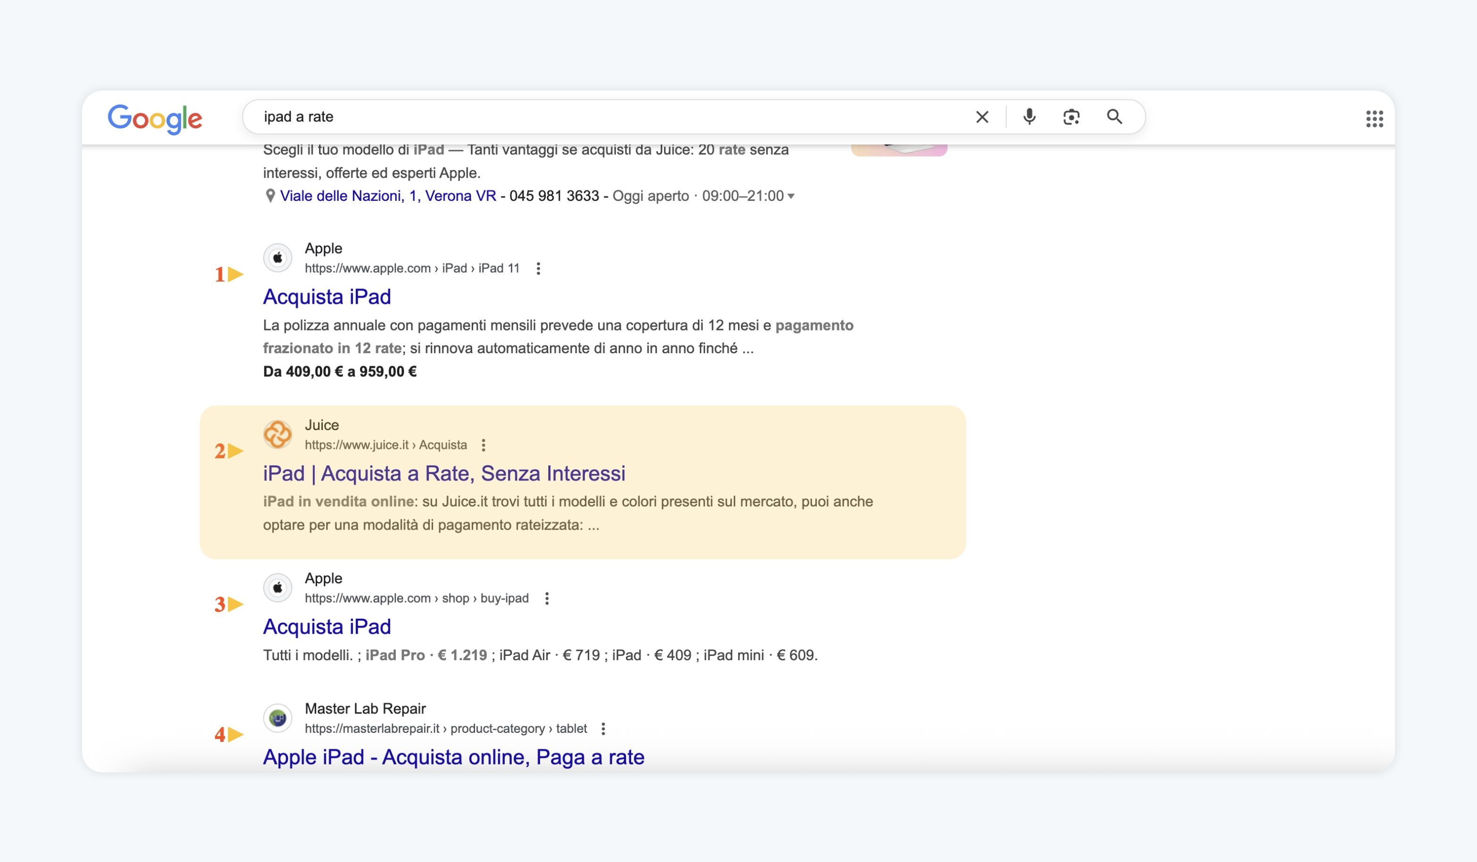Click the snippet text "iPad Pro · € 1.219"
Viewport: 1477px width, 862px height.
pyautogui.click(x=426, y=655)
